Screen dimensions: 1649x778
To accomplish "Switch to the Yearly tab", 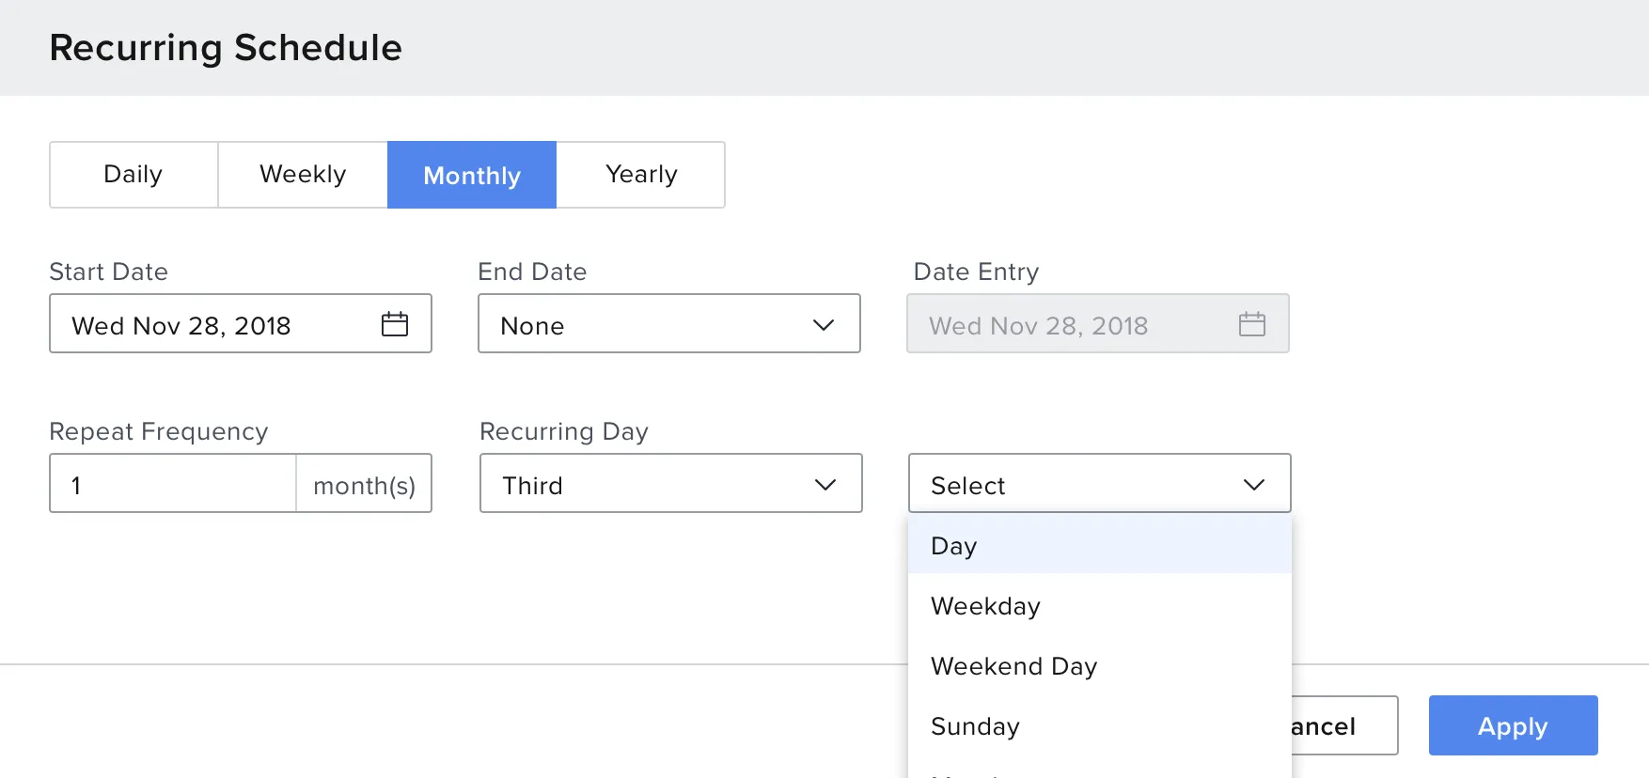I will [x=641, y=175].
